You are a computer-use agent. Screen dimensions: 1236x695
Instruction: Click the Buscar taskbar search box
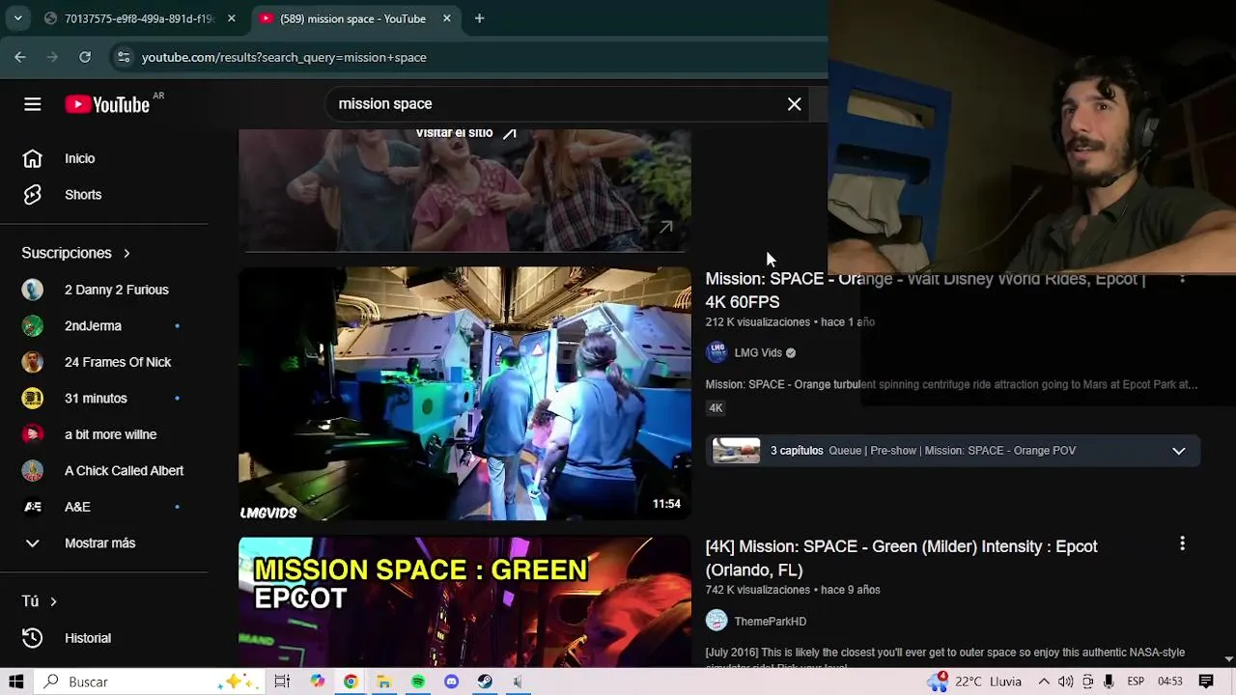148,681
